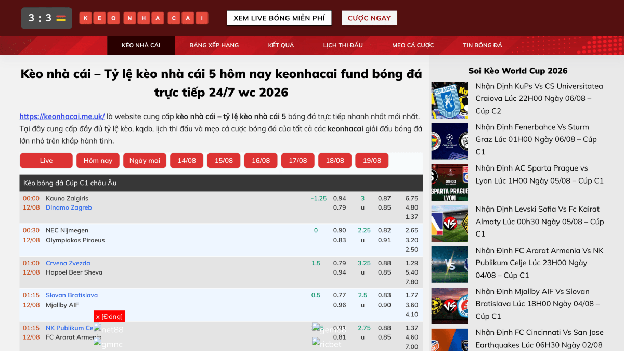The width and height of the screenshot is (624, 351).
Task: Open FC Cincinnati vs San Jose thumbnail
Action: tap(450, 340)
